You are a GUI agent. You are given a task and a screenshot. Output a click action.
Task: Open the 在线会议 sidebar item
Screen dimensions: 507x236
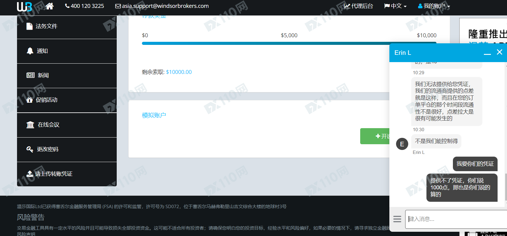pos(67,125)
